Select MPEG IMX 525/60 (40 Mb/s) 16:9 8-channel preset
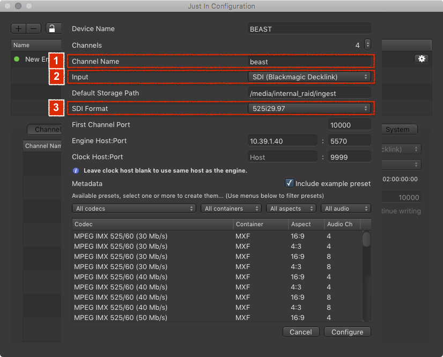Image resolution: width=443 pixels, height=357 pixels. pos(217,297)
